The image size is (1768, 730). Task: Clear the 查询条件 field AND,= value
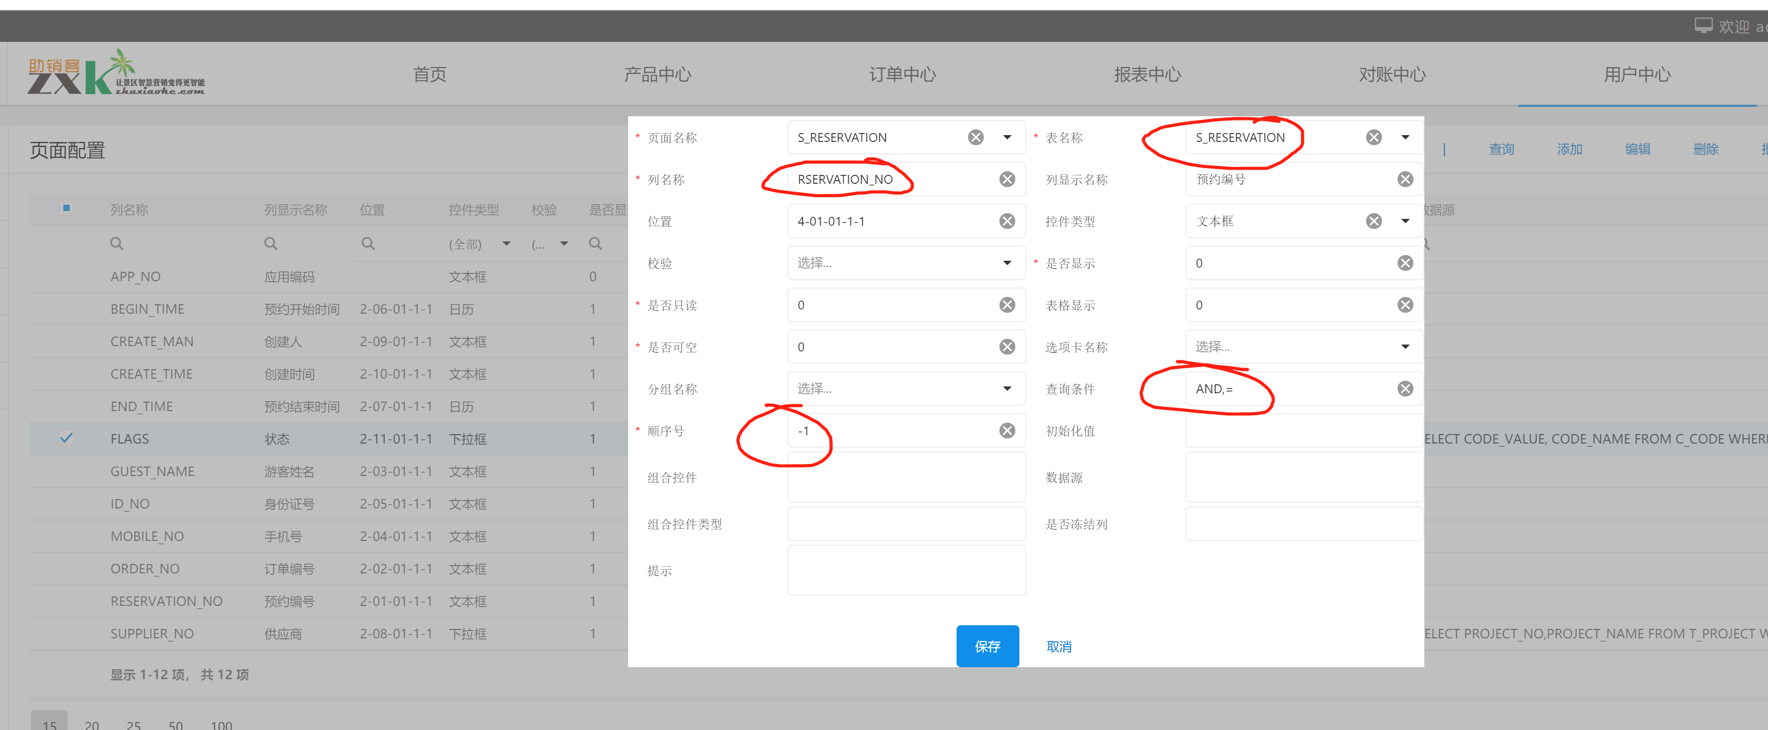[x=1404, y=389]
